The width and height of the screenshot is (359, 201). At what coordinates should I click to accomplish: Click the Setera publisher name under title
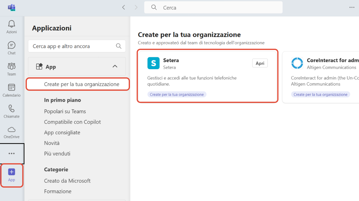pyautogui.click(x=169, y=68)
